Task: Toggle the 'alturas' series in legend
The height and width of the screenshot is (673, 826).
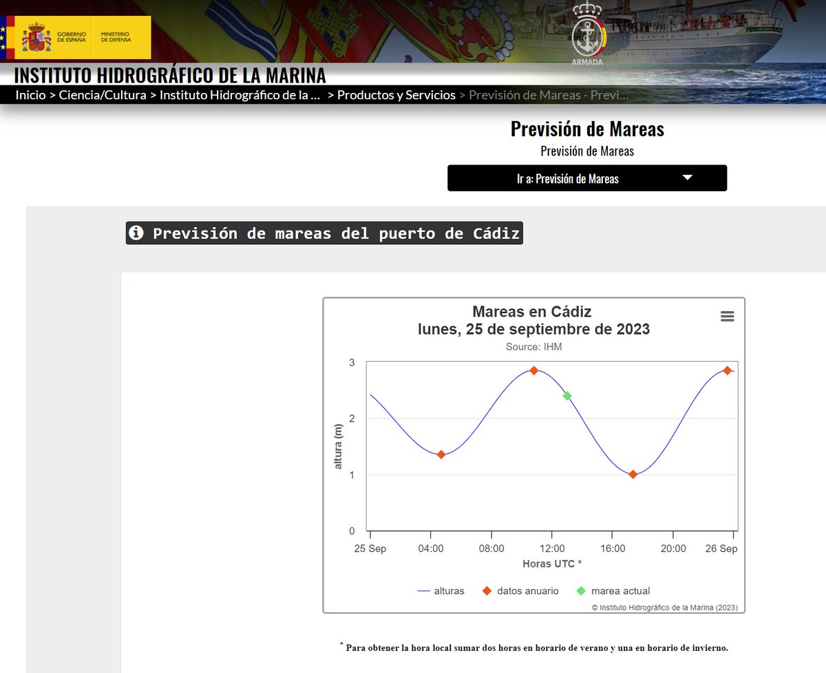Action: click(441, 590)
